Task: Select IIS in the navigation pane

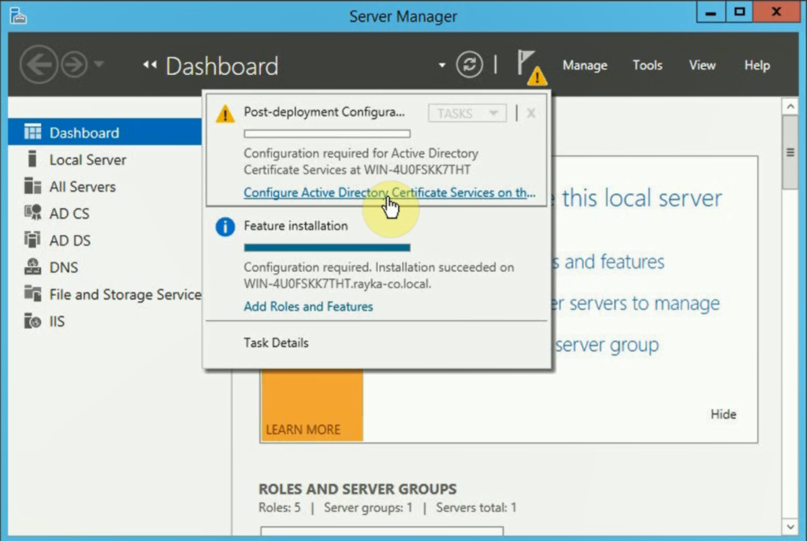Action: click(105, 321)
